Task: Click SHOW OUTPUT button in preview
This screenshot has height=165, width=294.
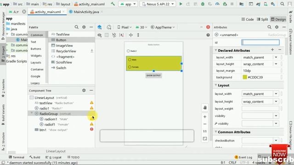Action: (153, 75)
